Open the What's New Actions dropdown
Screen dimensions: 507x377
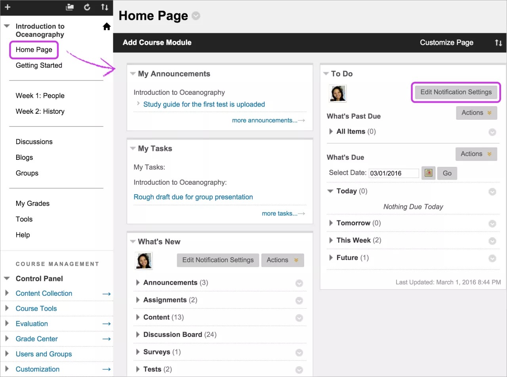click(282, 260)
